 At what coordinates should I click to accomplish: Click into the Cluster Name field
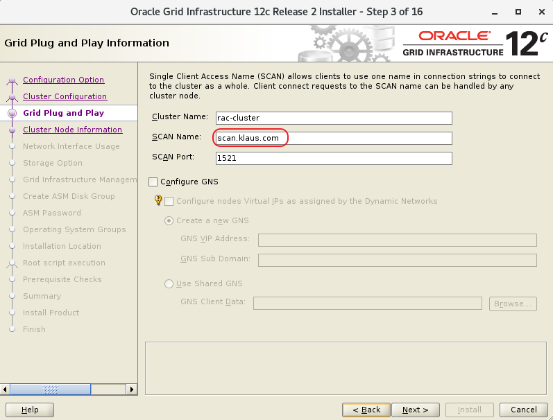(x=333, y=118)
